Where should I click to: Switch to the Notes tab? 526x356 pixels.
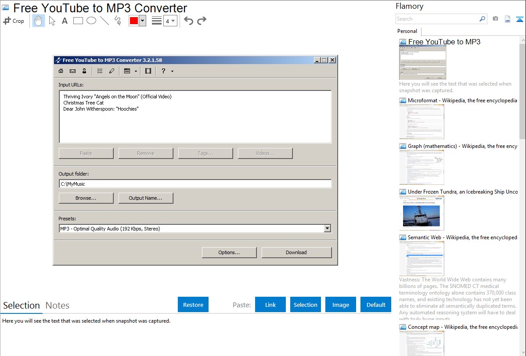[x=58, y=306]
